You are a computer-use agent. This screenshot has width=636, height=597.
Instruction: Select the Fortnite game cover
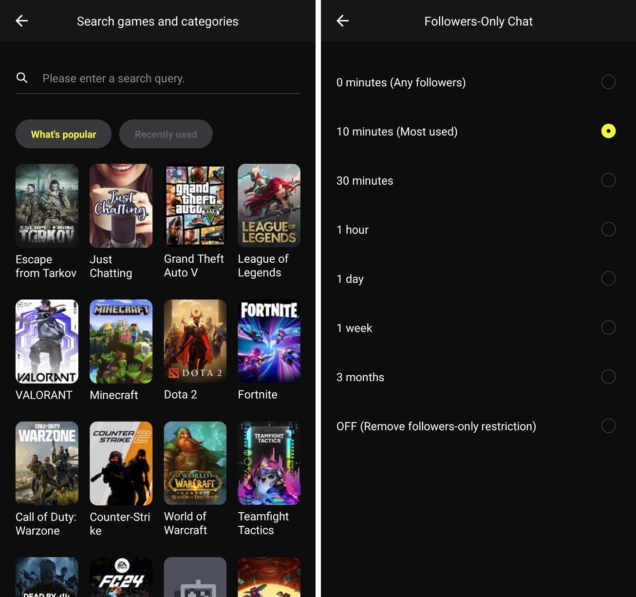[x=269, y=341]
